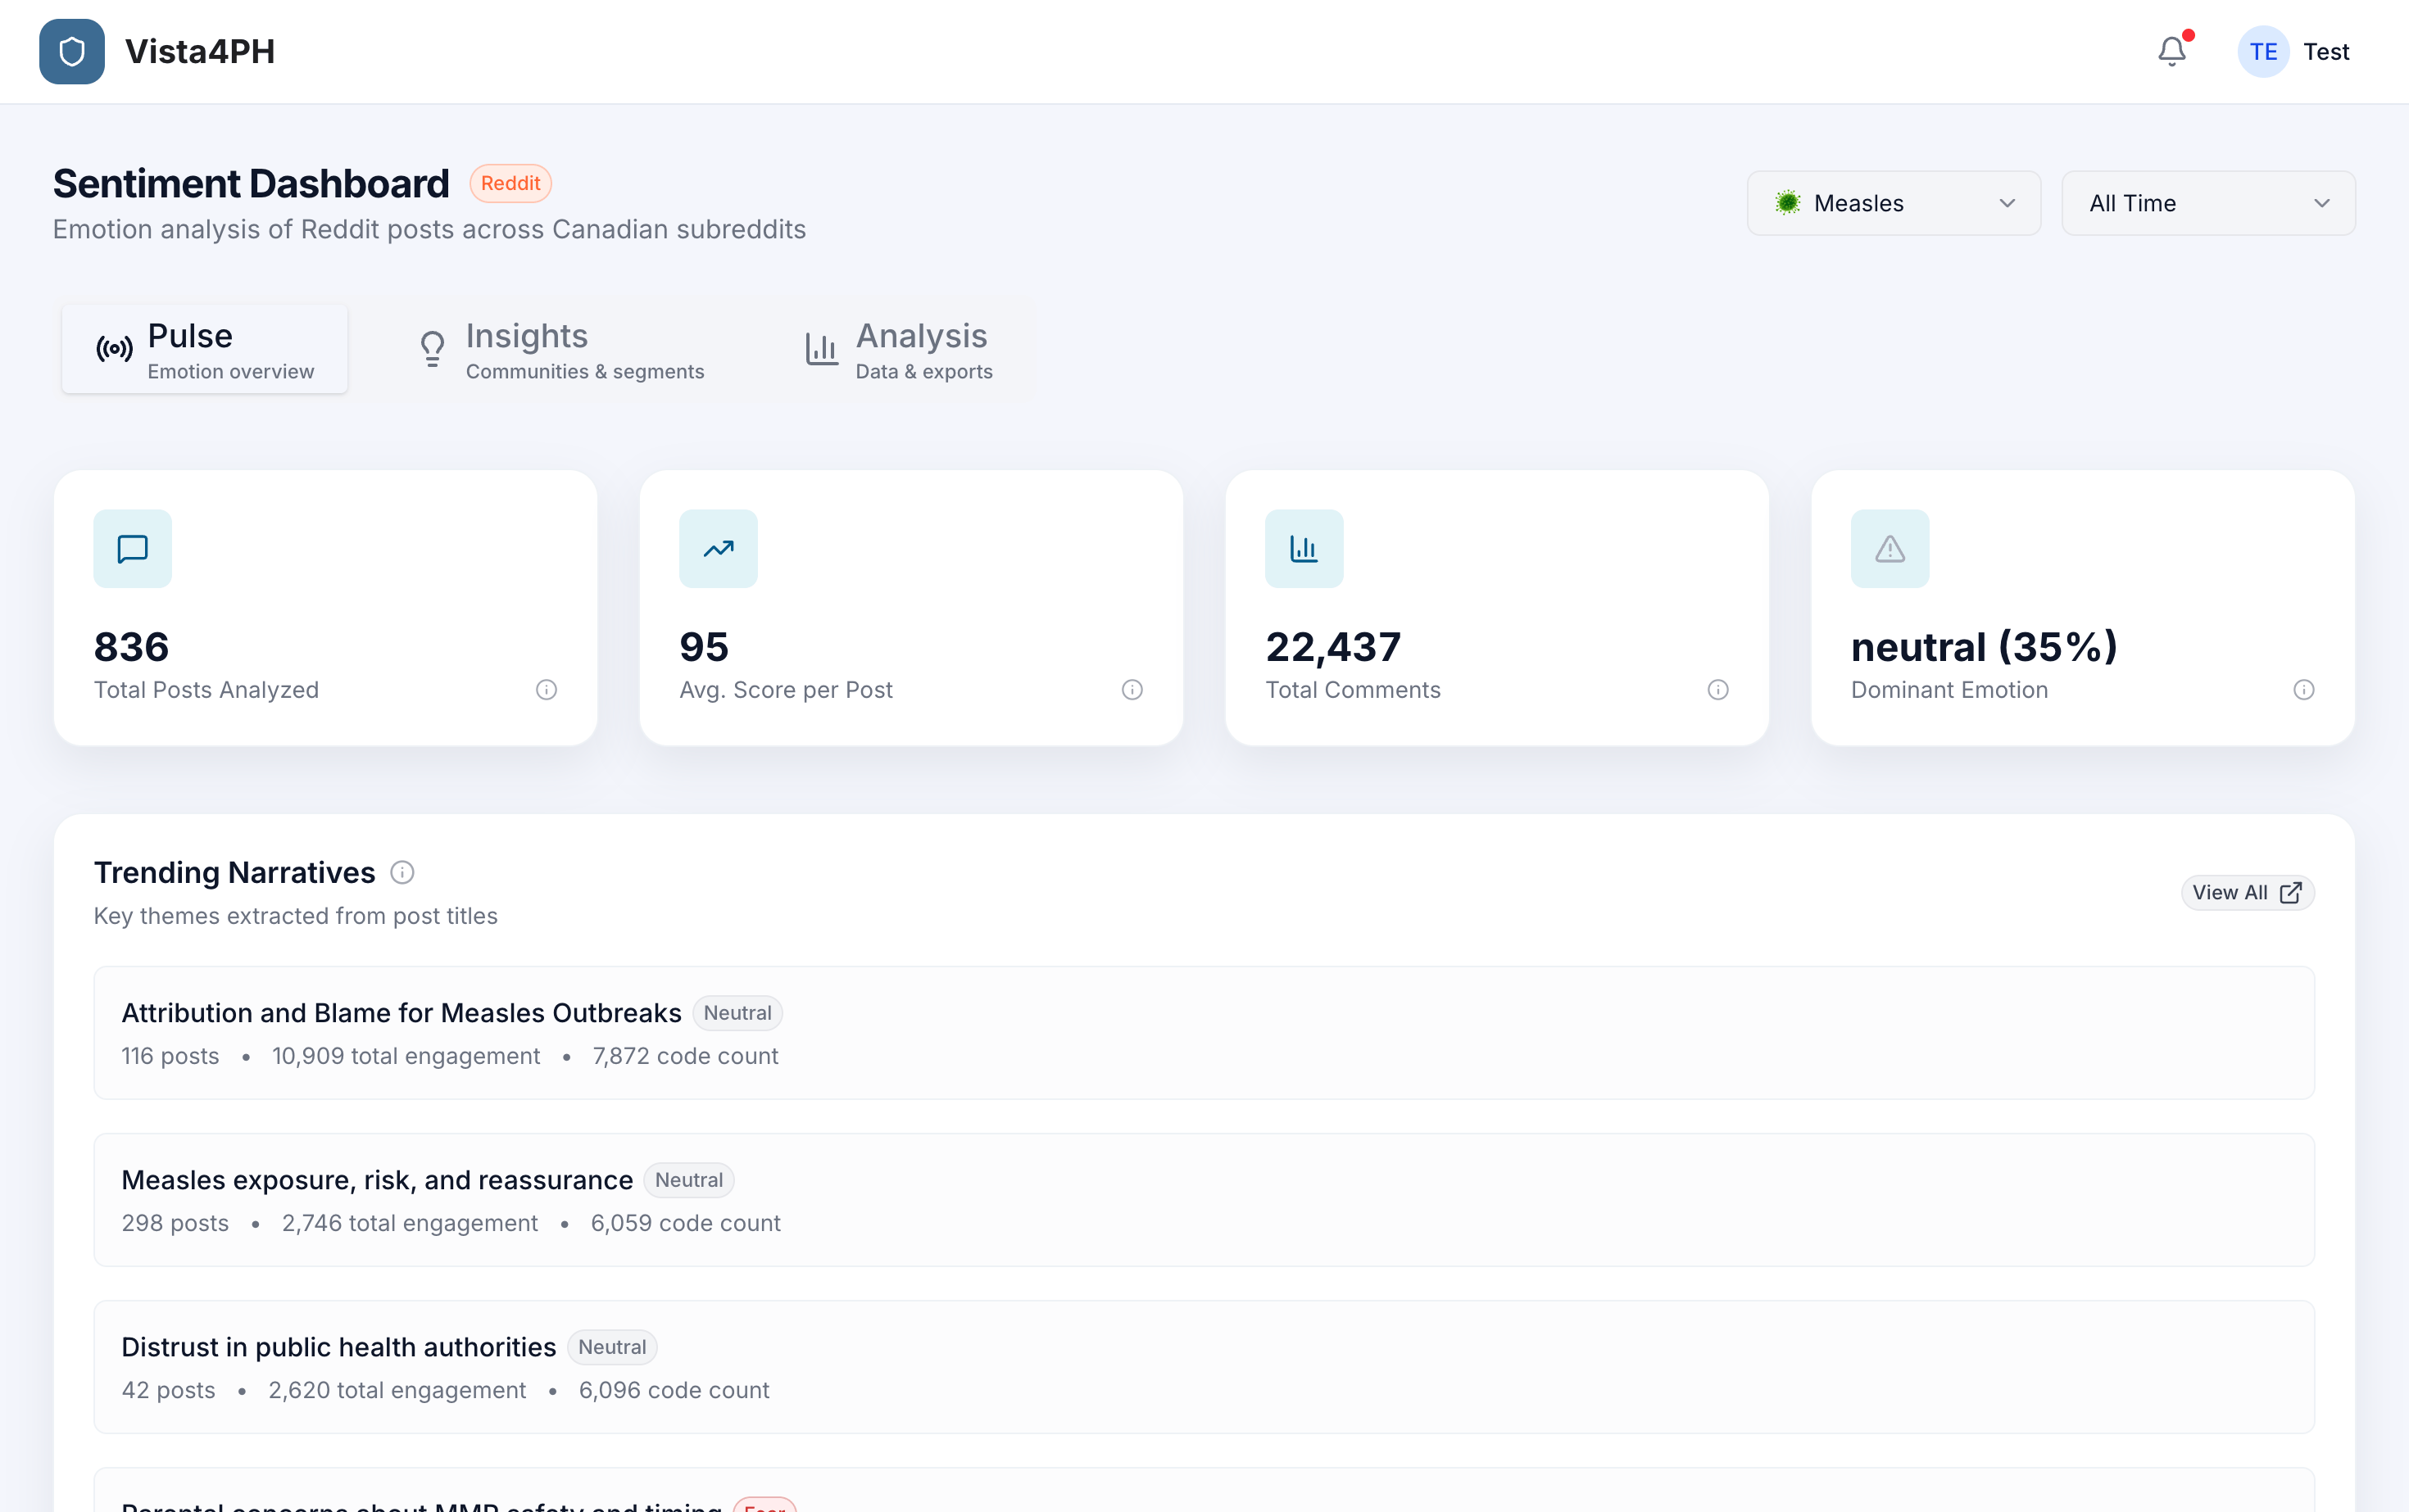Click 'Key themes extracted from post titles' text
This screenshot has width=2409, height=1512.
point(295,916)
